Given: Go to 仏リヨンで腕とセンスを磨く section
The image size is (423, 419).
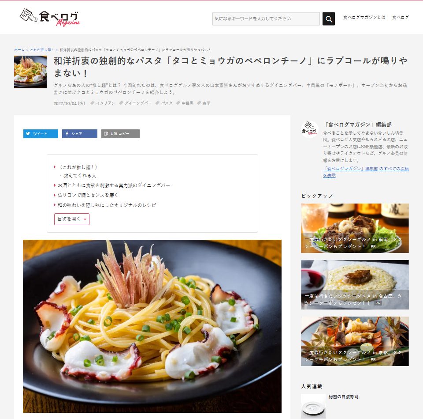Looking at the screenshot, I should pyautogui.click(x=88, y=195).
